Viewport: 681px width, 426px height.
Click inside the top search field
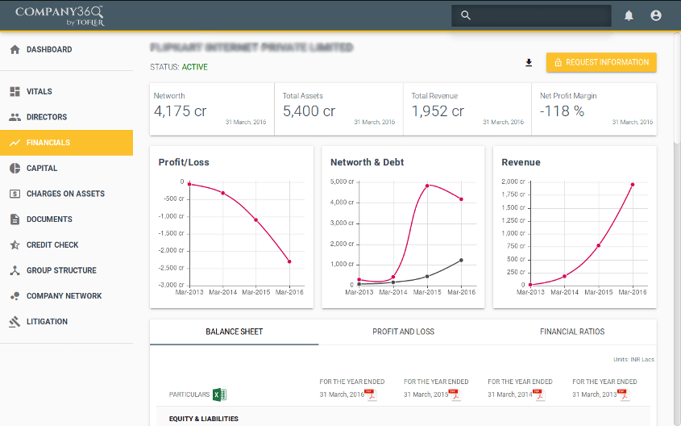(531, 15)
